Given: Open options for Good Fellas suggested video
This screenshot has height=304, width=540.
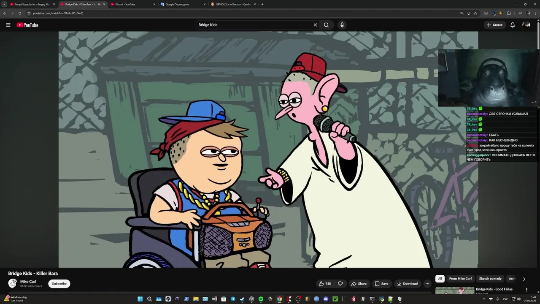Looking at the screenshot, I should tap(526, 290).
